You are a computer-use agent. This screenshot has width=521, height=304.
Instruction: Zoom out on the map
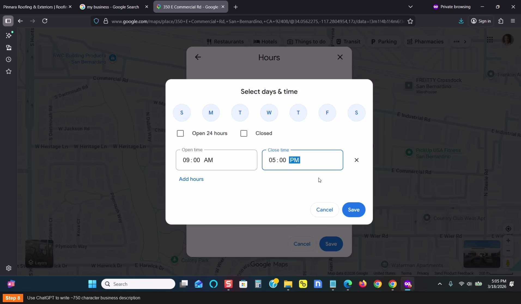point(508,251)
